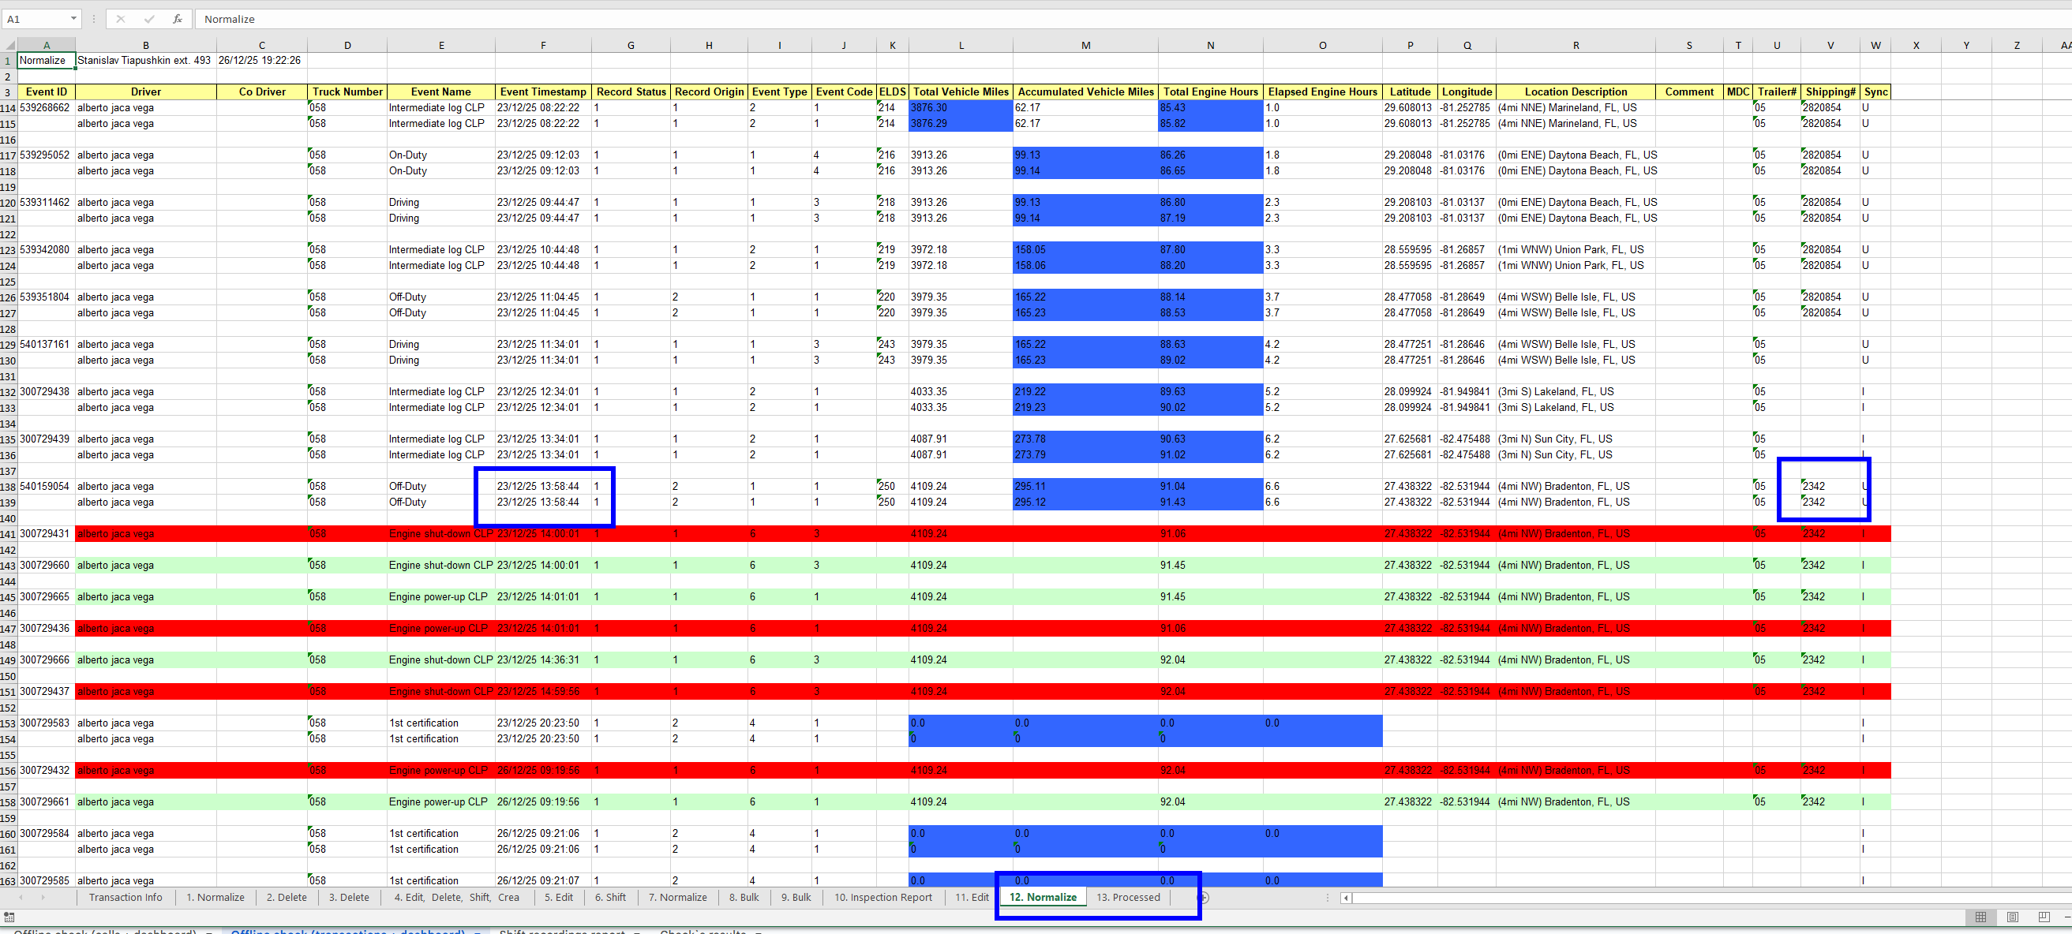This screenshot has width=2072, height=934.
Task: Switch to the 13. Processed tab
Action: pos(1128,898)
